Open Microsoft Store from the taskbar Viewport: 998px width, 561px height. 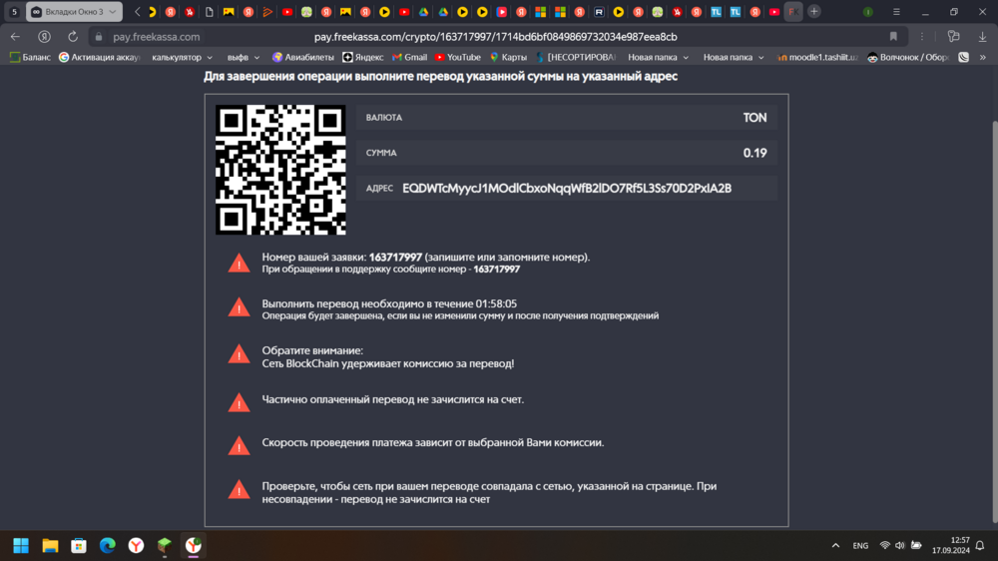point(79,546)
